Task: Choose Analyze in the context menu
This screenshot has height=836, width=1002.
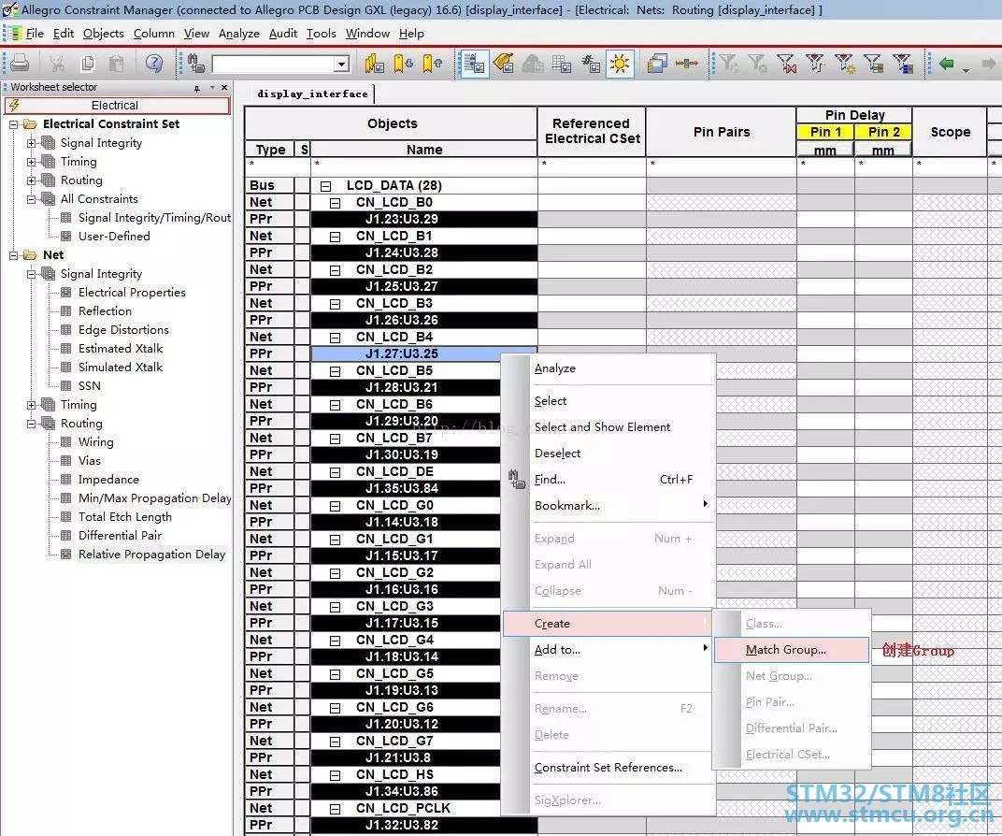Action: (554, 368)
